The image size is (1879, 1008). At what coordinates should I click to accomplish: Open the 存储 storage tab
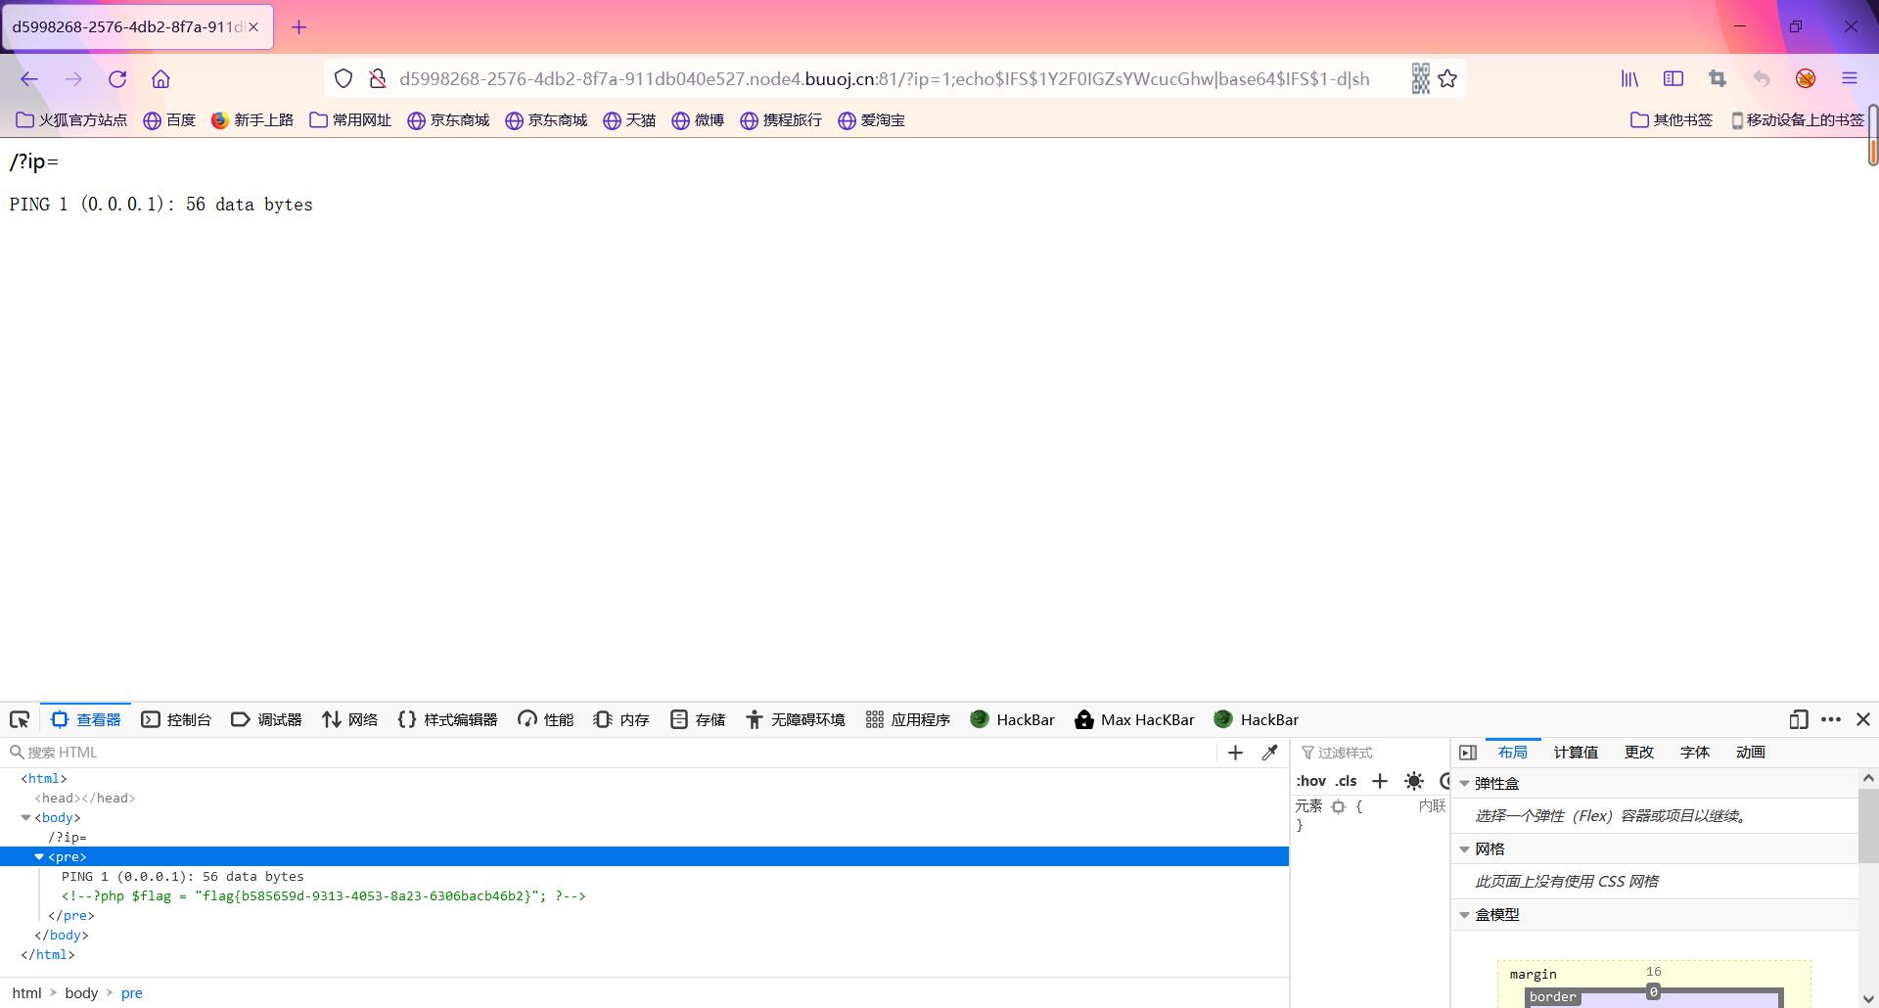[x=698, y=720]
